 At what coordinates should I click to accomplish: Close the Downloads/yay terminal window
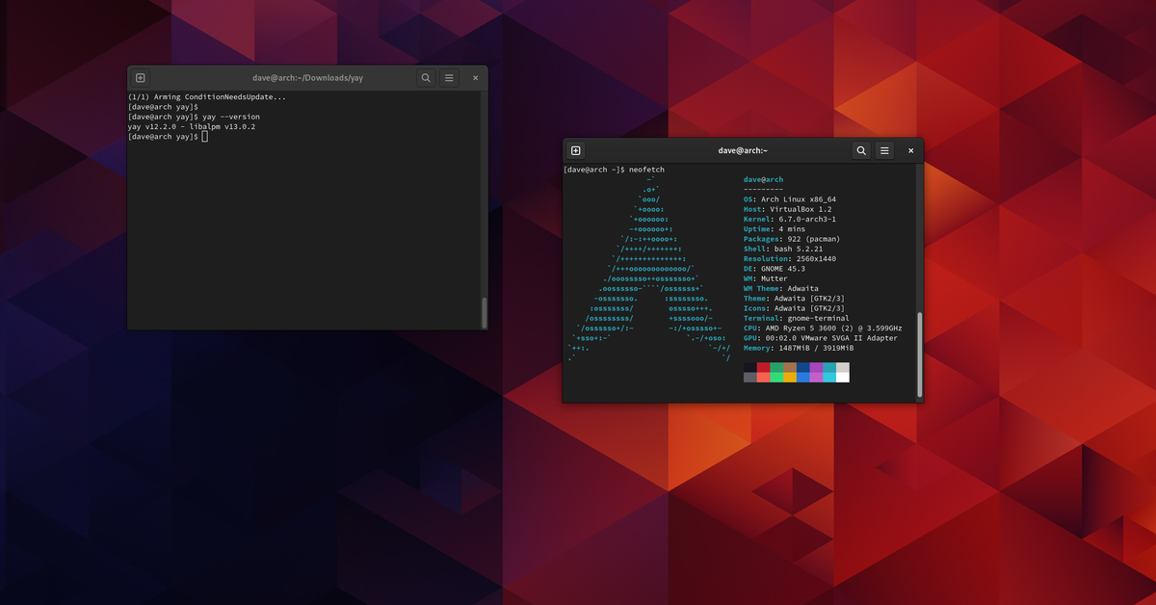[x=475, y=78]
